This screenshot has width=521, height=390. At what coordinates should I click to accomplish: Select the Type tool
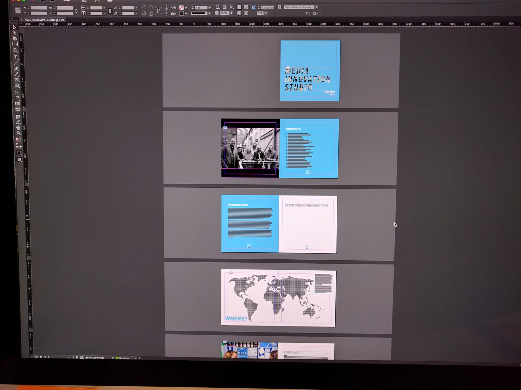(x=16, y=57)
